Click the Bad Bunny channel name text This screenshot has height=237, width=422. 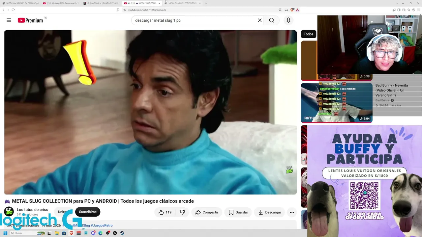coord(382,100)
